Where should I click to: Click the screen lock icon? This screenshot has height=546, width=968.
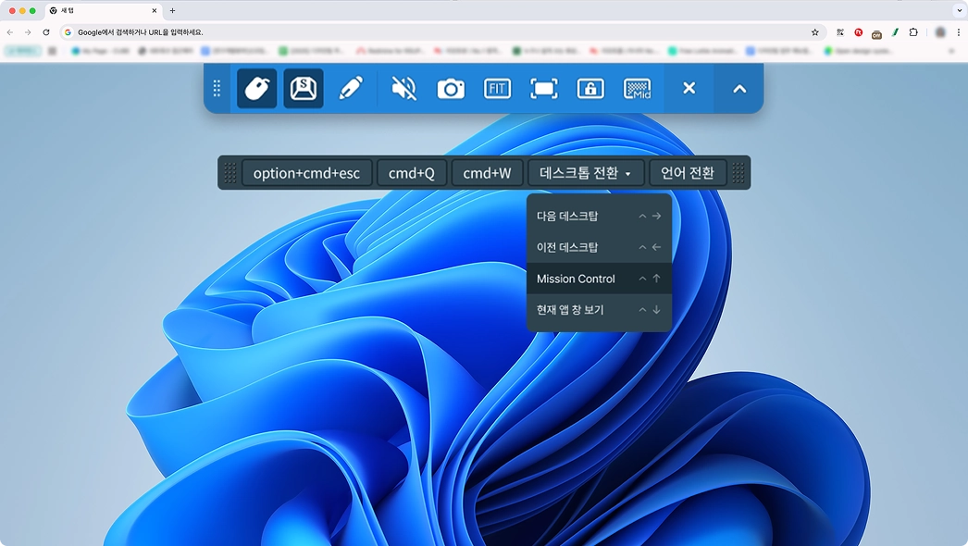(590, 89)
